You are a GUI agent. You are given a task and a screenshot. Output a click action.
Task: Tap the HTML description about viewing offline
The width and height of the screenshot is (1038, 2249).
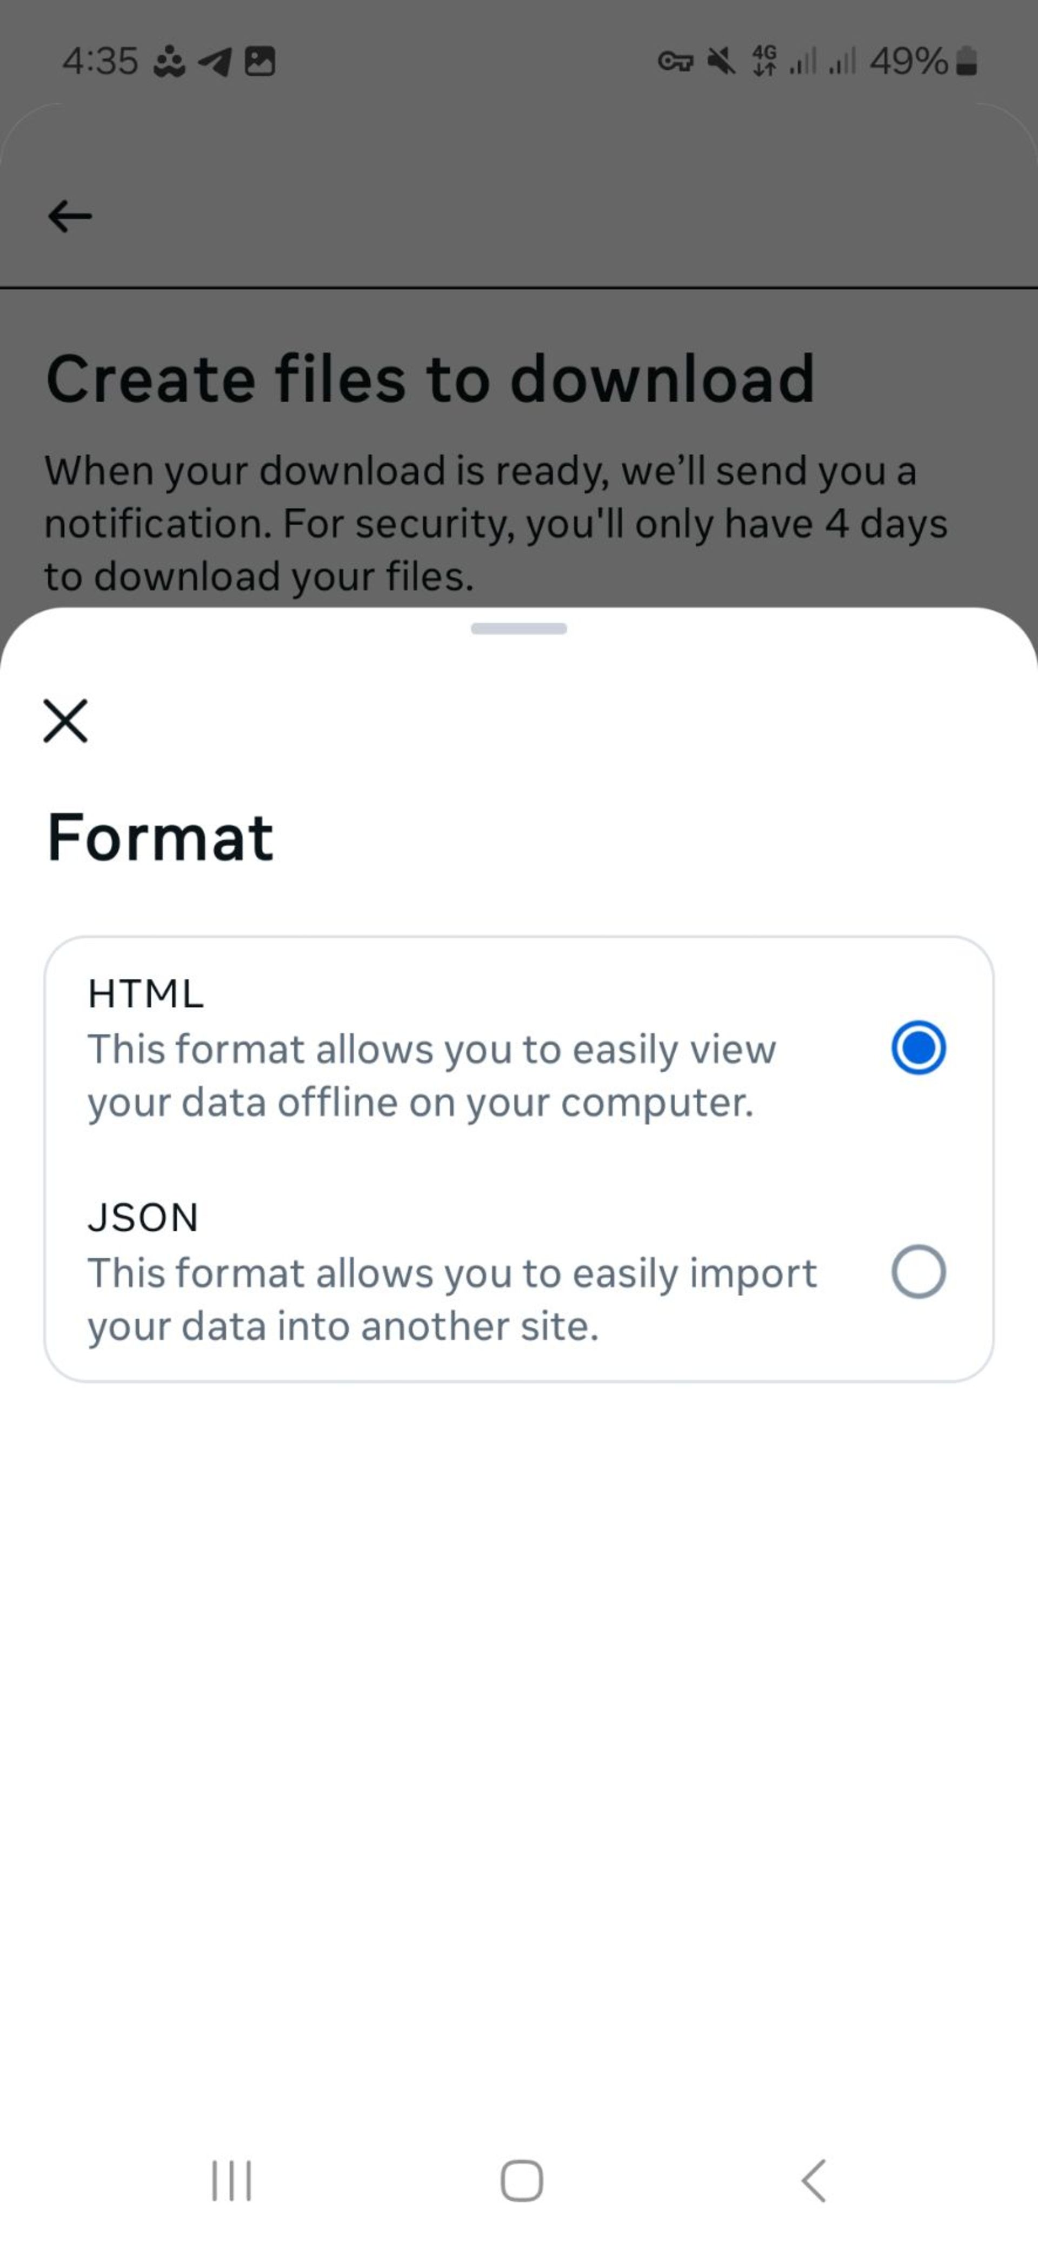(x=431, y=1076)
